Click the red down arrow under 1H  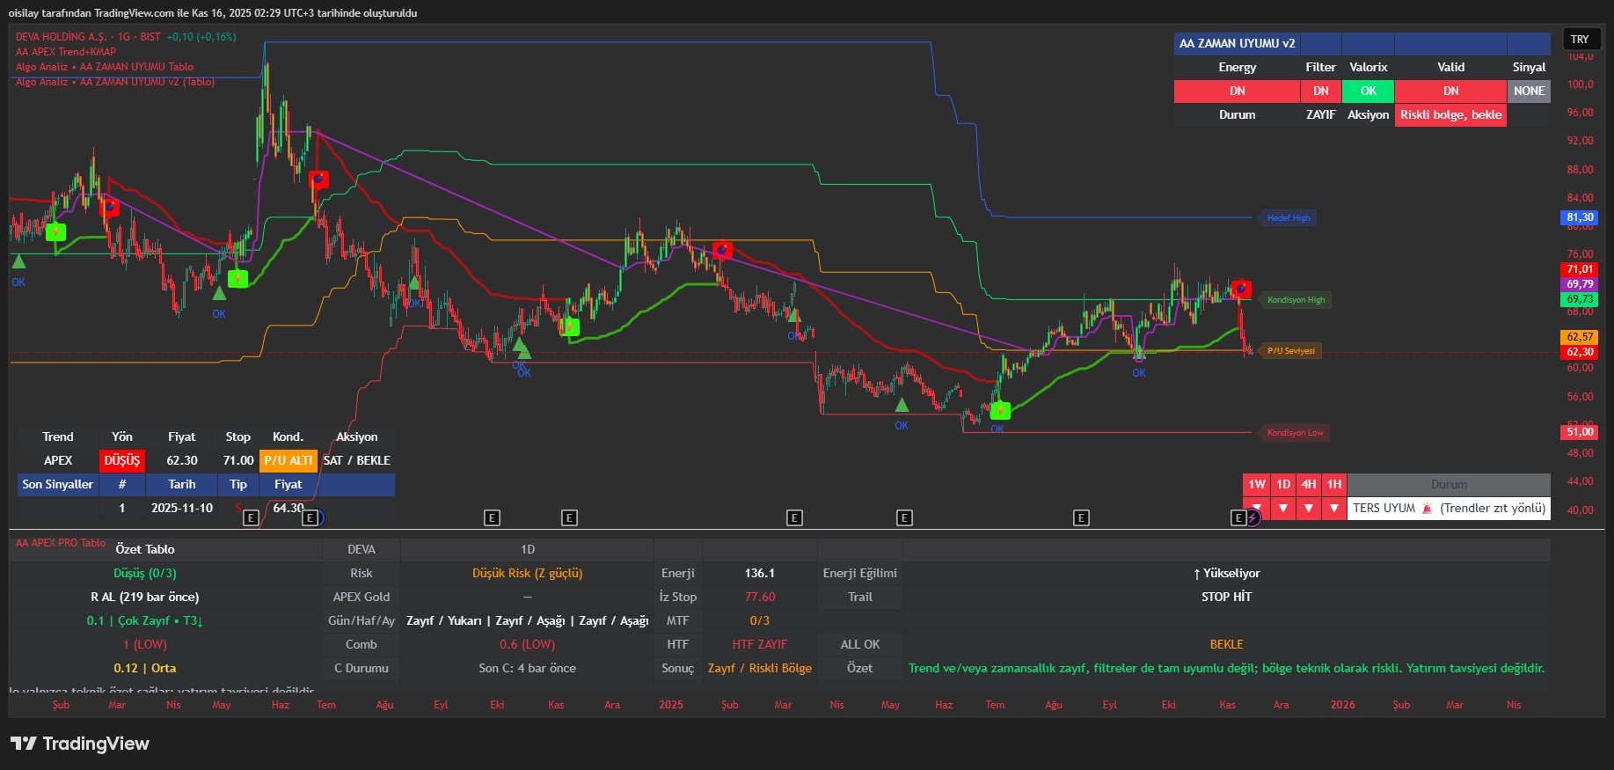point(1334,508)
